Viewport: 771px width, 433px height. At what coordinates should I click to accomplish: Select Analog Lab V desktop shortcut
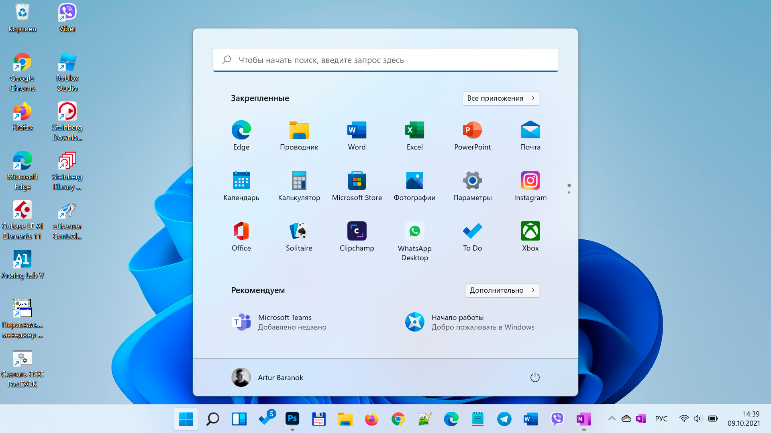22,265
